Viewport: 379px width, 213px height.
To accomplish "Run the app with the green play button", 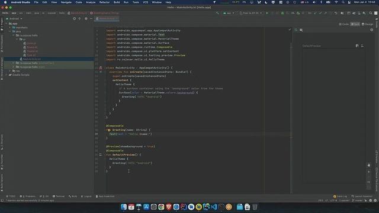I will coord(267,13).
